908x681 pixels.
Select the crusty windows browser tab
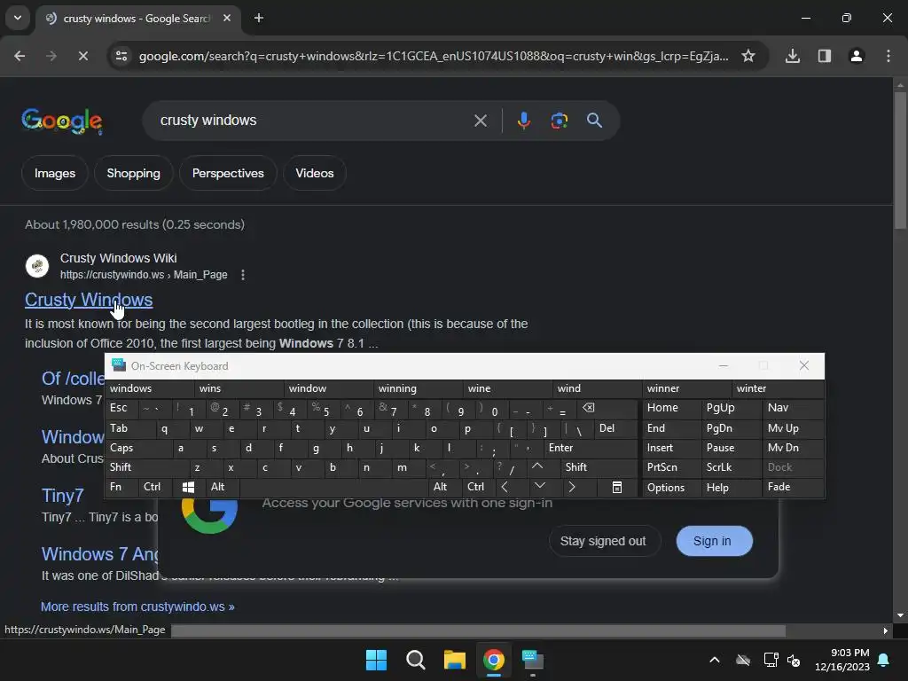pos(137,19)
